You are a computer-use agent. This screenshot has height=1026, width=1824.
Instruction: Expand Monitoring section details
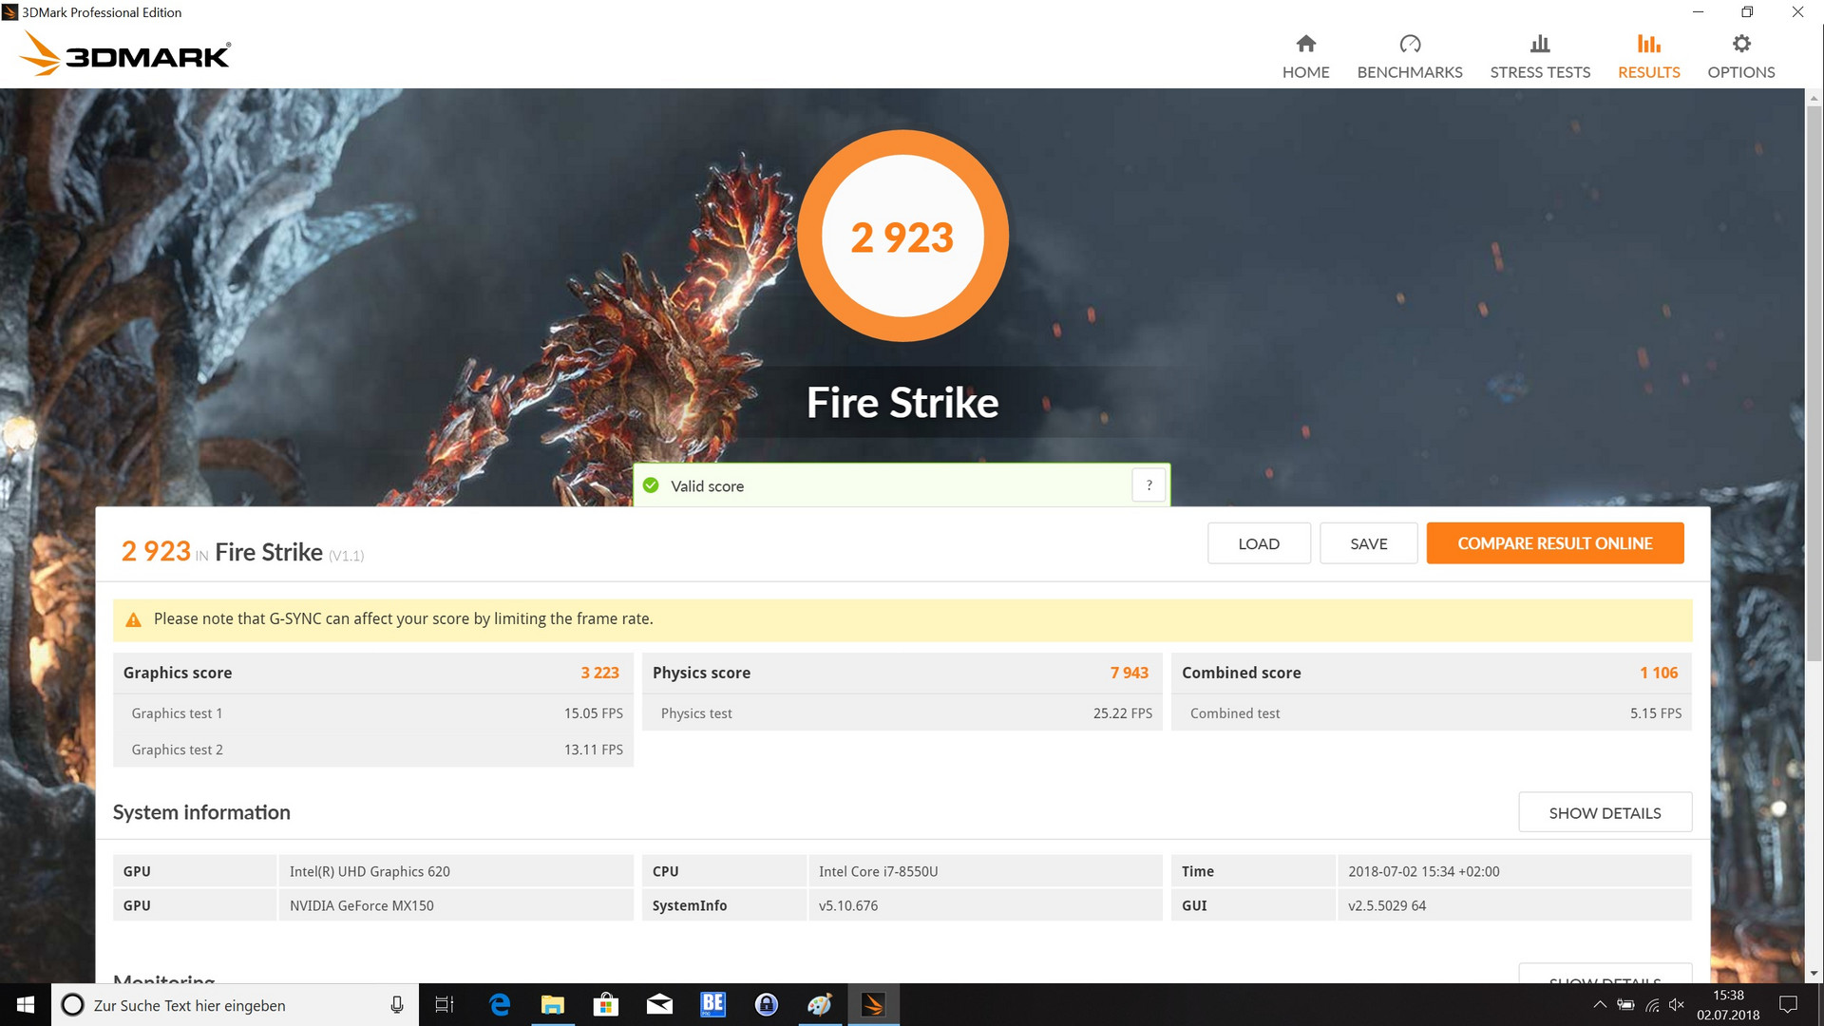tap(1604, 976)
